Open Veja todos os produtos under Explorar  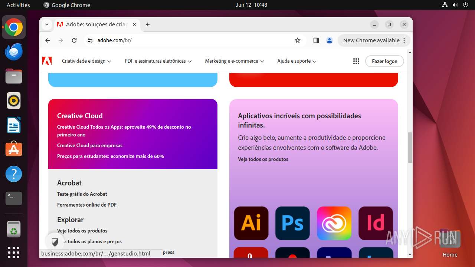tap(82, 231)
